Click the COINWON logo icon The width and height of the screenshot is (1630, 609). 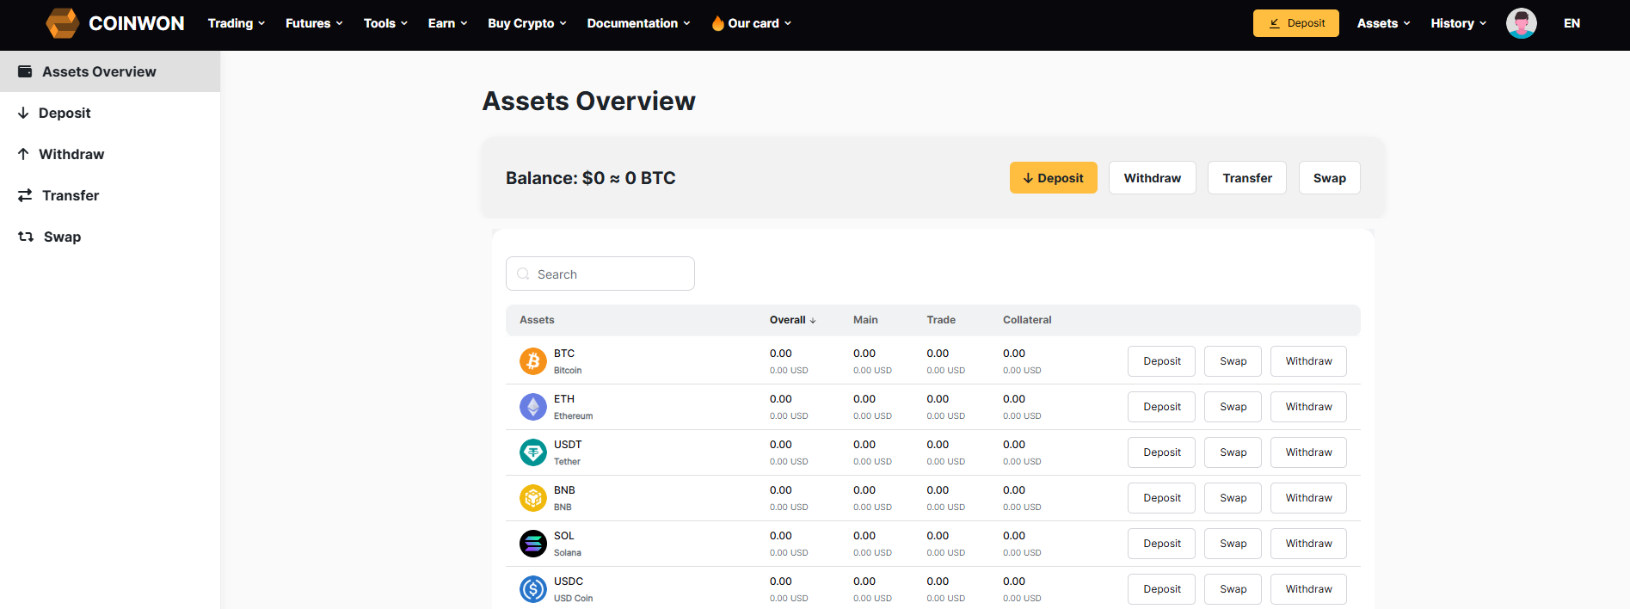pyautogui.click(x=62, y=23)
